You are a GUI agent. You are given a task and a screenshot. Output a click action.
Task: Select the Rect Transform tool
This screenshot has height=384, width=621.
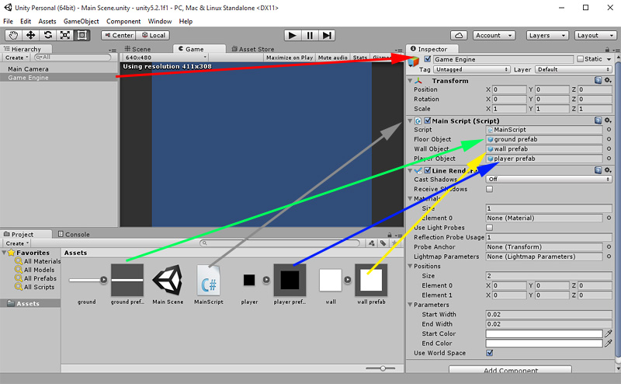pyautogui.click(x=82, y=35)
